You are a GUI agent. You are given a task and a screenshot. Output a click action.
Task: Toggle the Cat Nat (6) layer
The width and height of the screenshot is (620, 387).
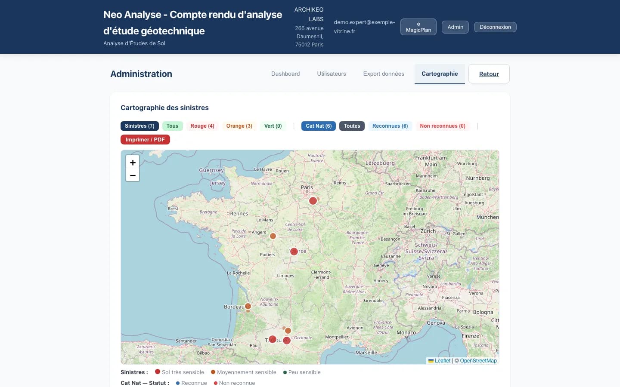coord(319,126)
